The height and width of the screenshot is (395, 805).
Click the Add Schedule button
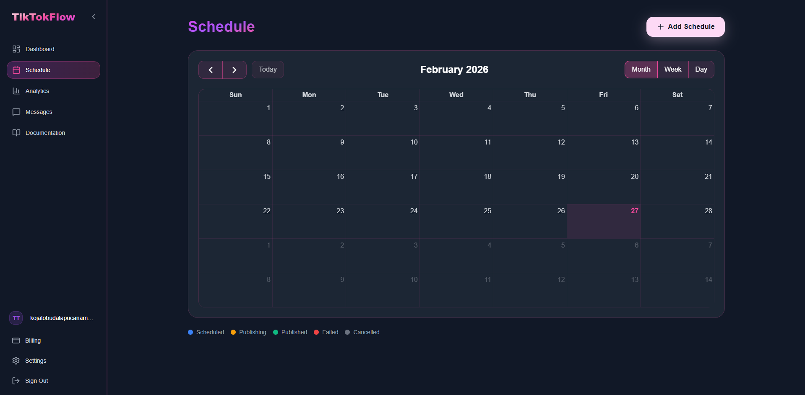point(685,26)
